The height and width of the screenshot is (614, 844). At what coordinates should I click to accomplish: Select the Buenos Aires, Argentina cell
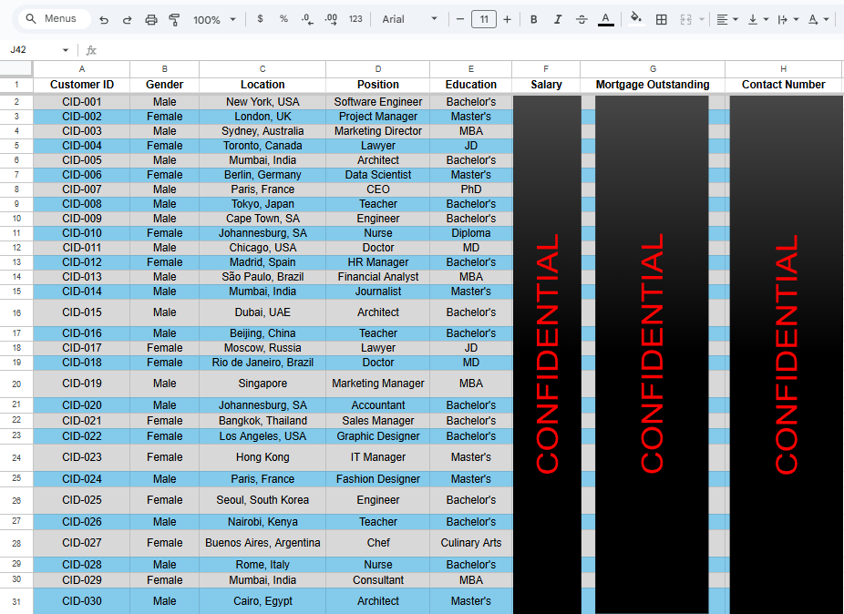[262, 542]
